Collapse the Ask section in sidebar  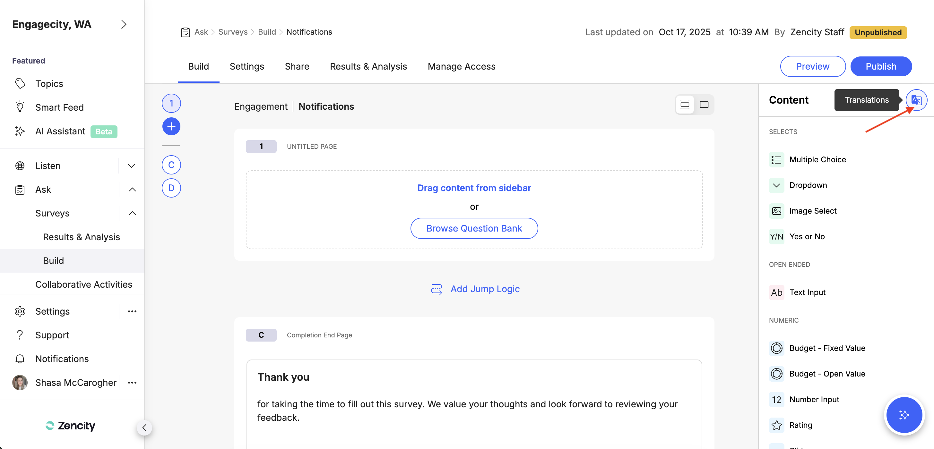[x=132, y=189]
